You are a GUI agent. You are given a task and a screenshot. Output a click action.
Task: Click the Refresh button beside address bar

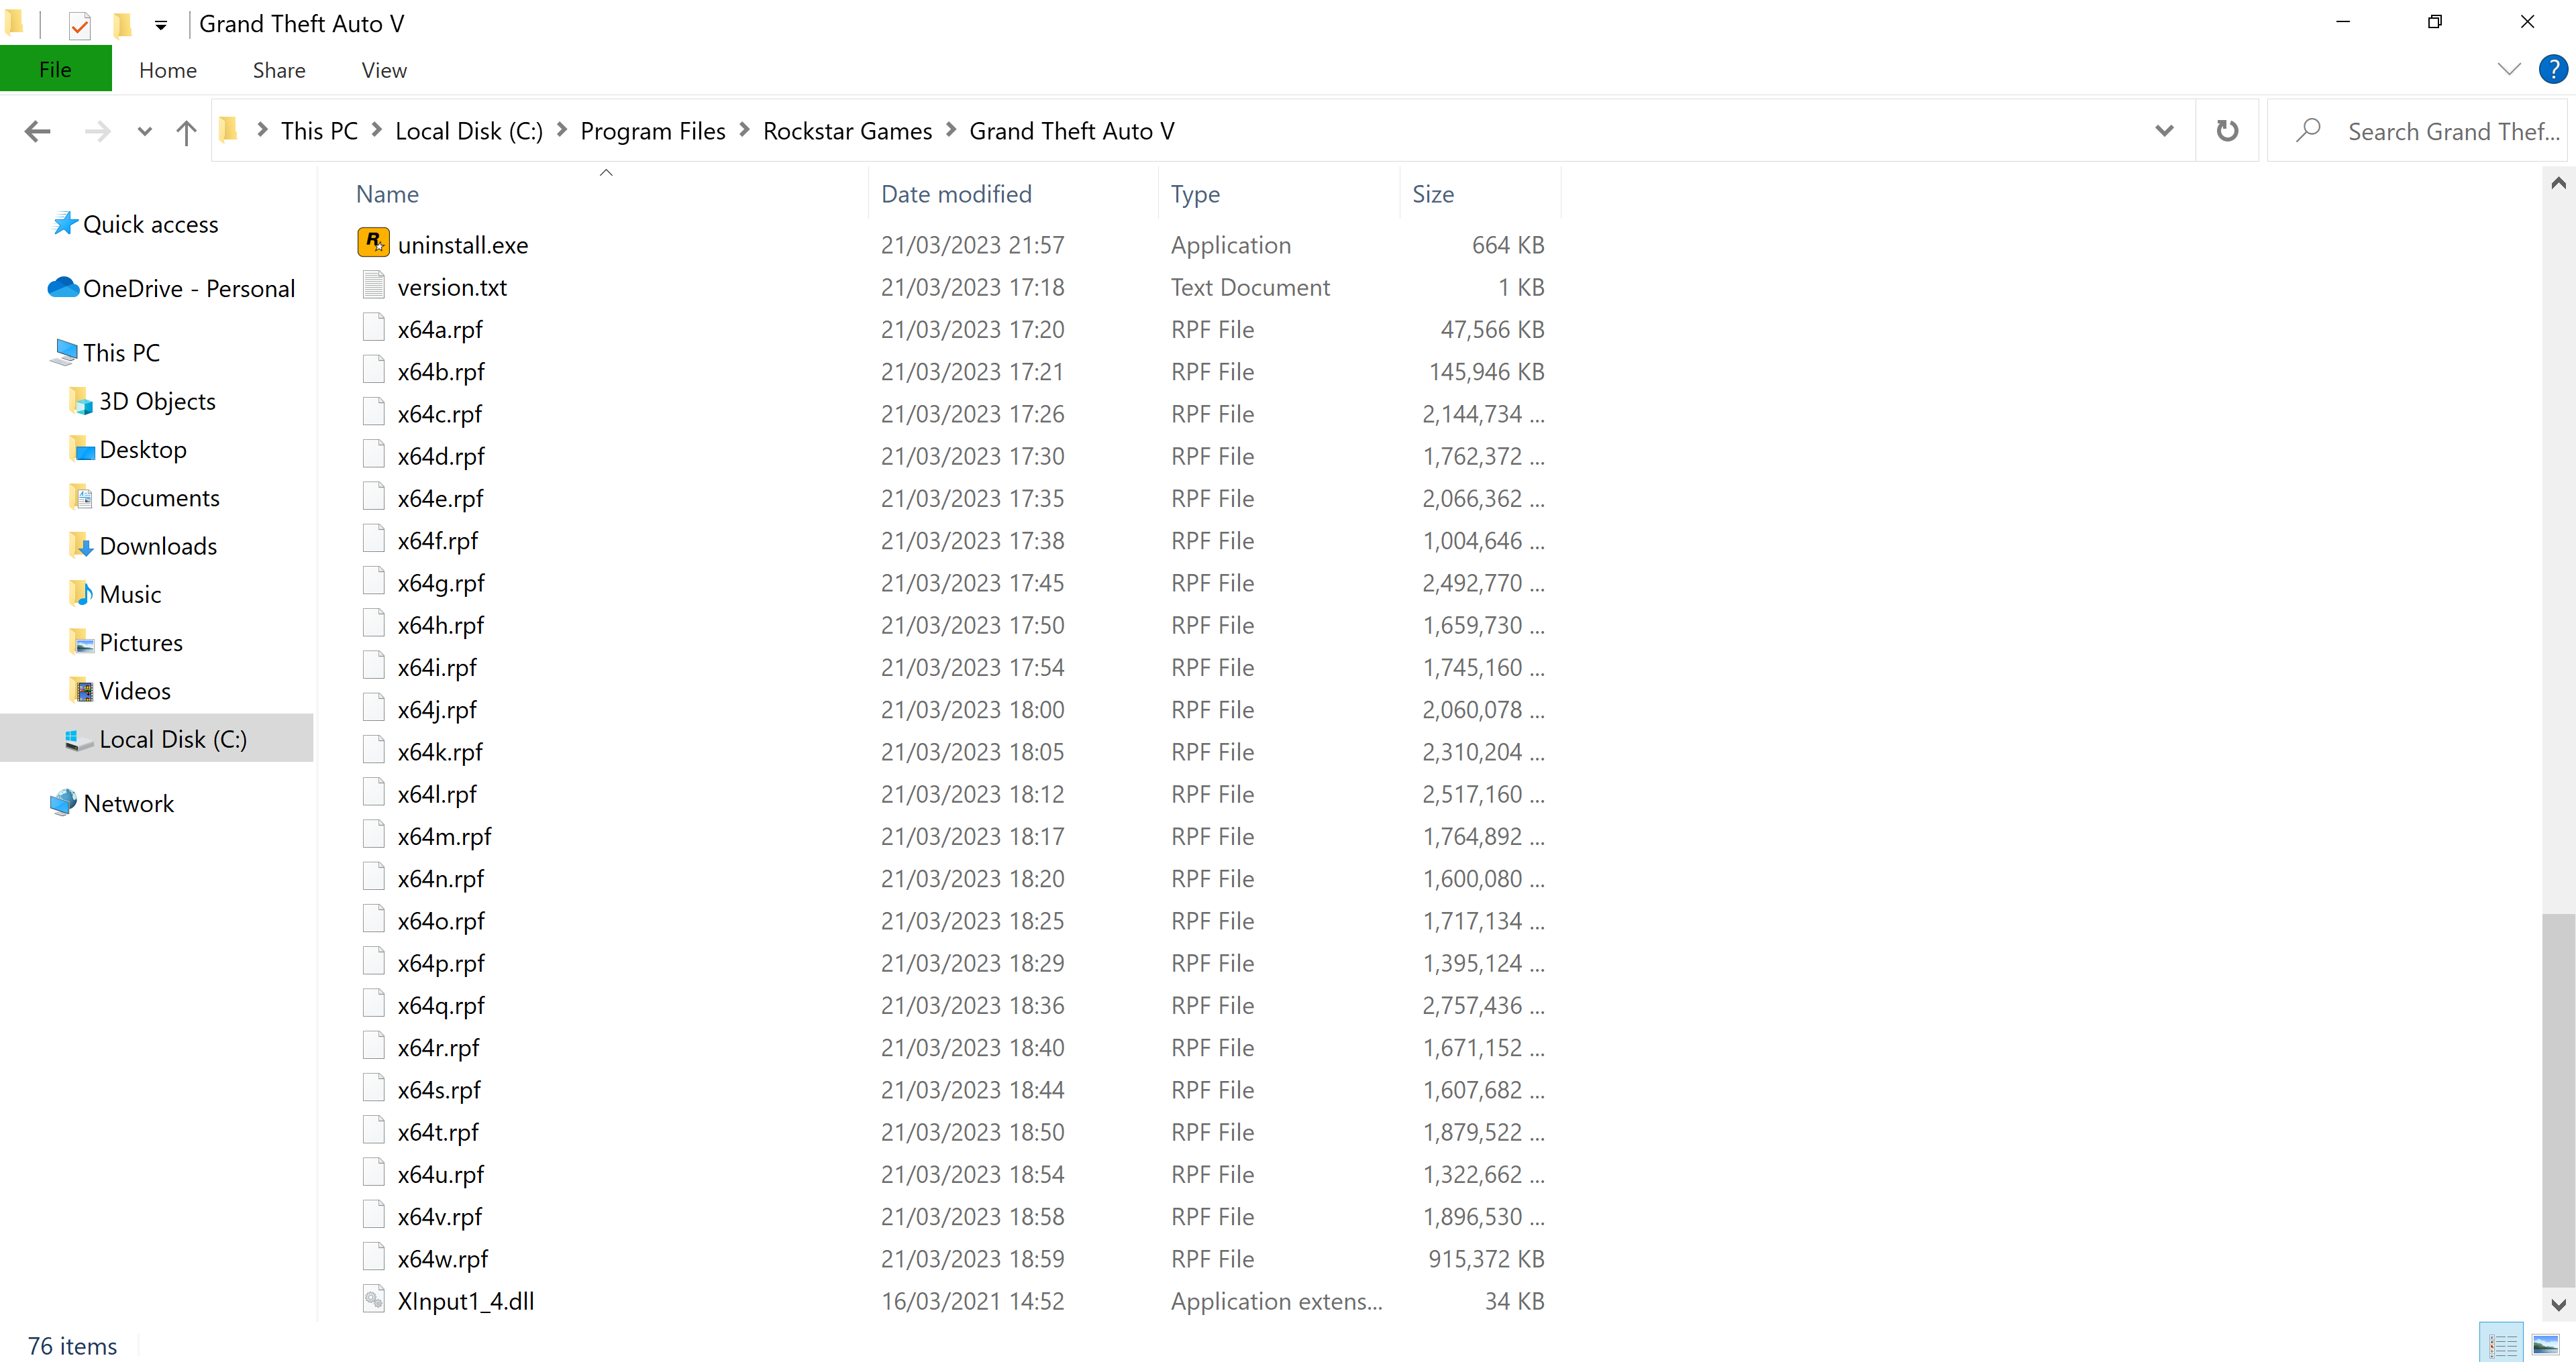[x=2226, y=131]
